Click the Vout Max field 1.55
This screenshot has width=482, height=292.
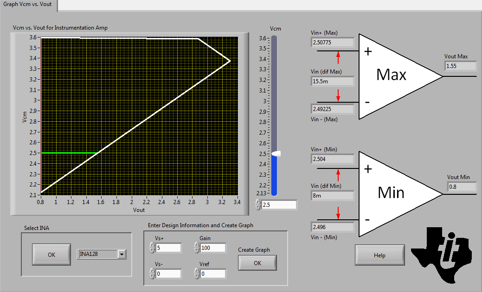pyautogui.click(x=461, y=66)
